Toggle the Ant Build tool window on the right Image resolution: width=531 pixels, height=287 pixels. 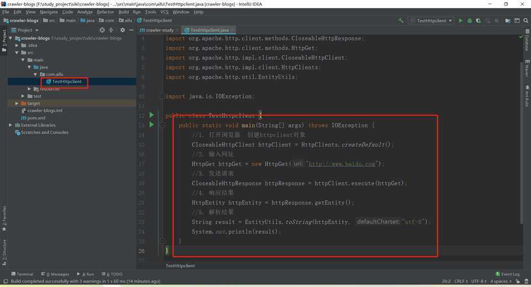(527, 96)
